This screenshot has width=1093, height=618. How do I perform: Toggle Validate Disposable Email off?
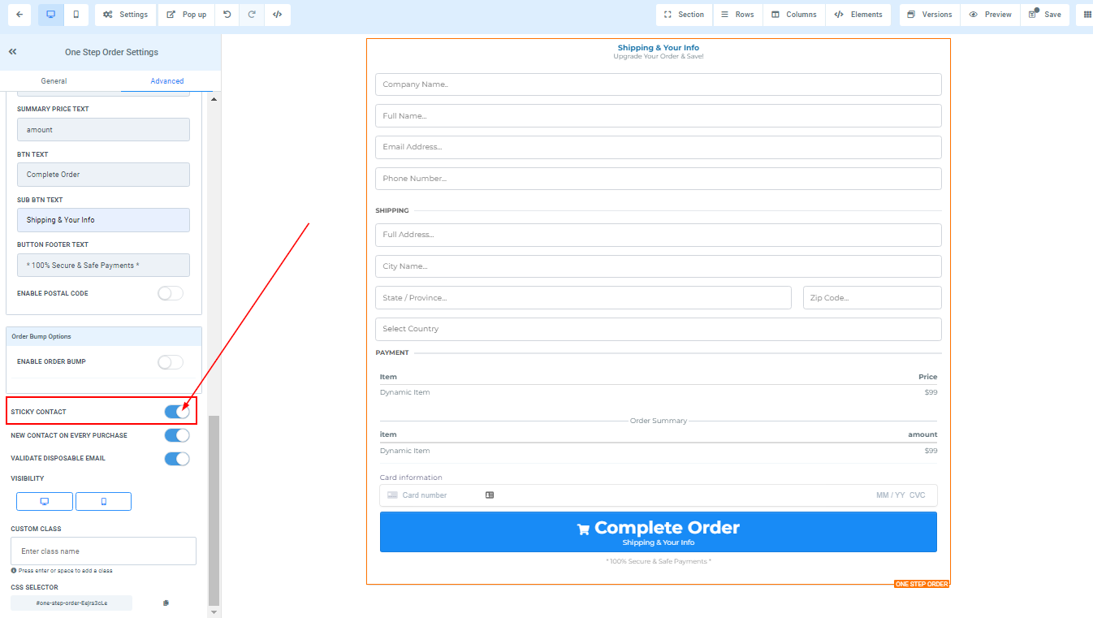[177, 459]
